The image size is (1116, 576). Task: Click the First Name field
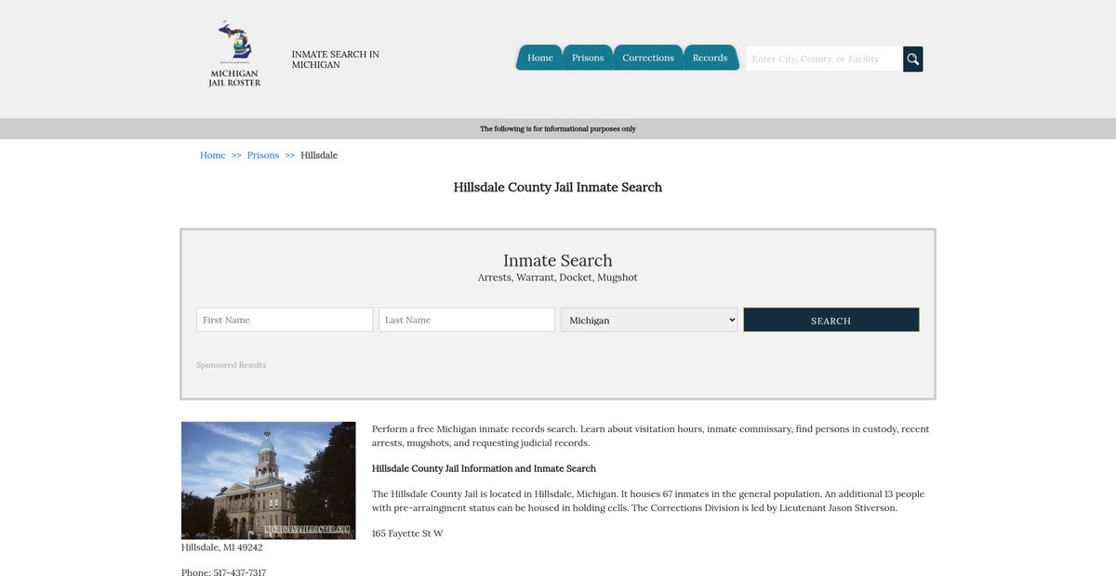[285, 320]
